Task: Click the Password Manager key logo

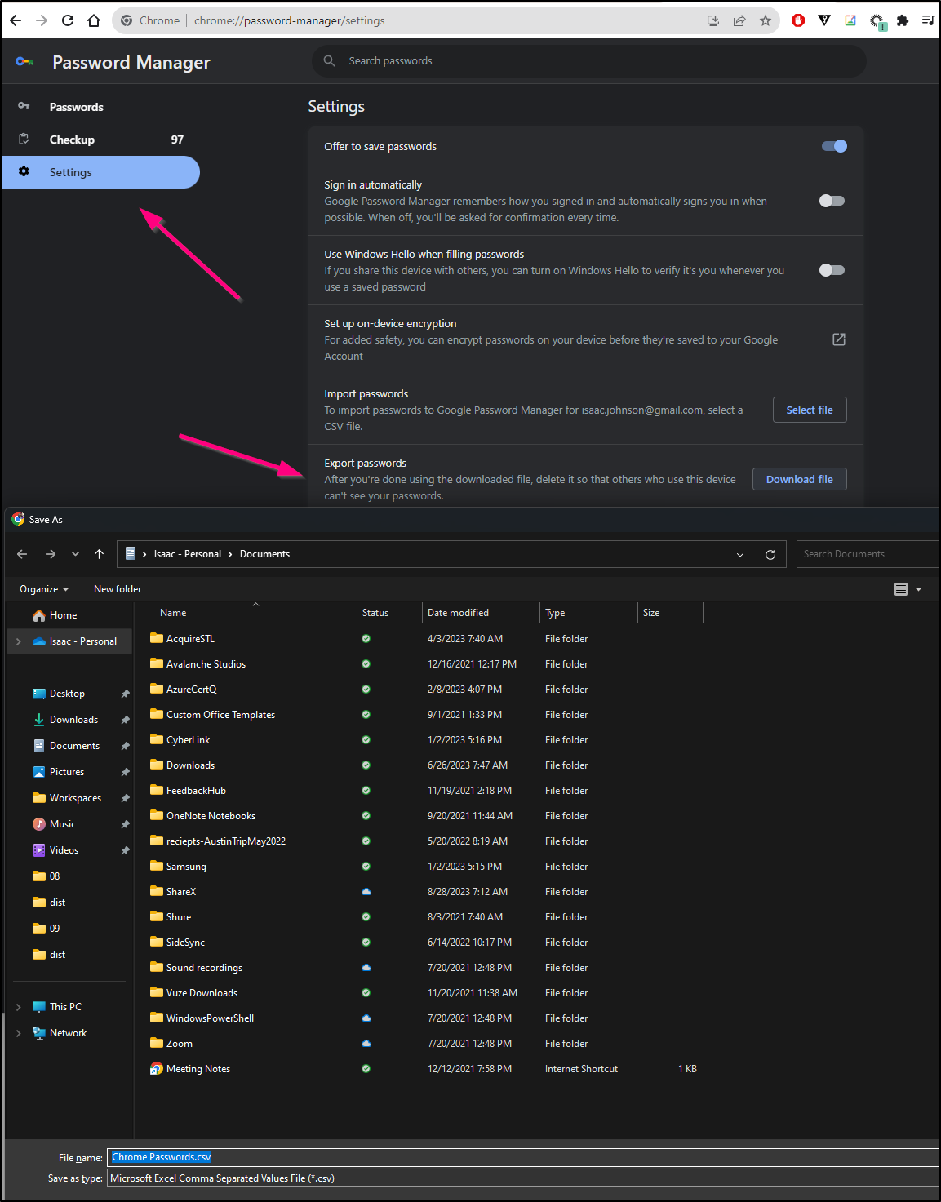Action: (x=24, y=62)
